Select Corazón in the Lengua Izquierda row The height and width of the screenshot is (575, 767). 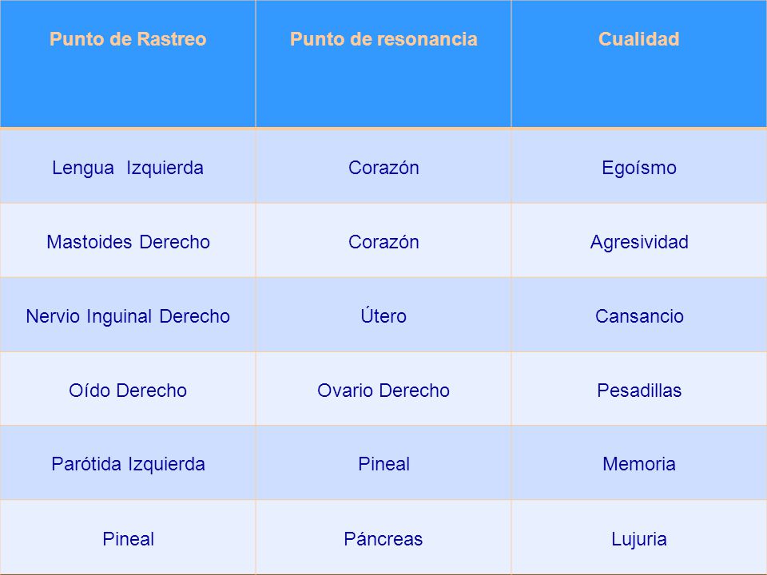coord(383,168)
